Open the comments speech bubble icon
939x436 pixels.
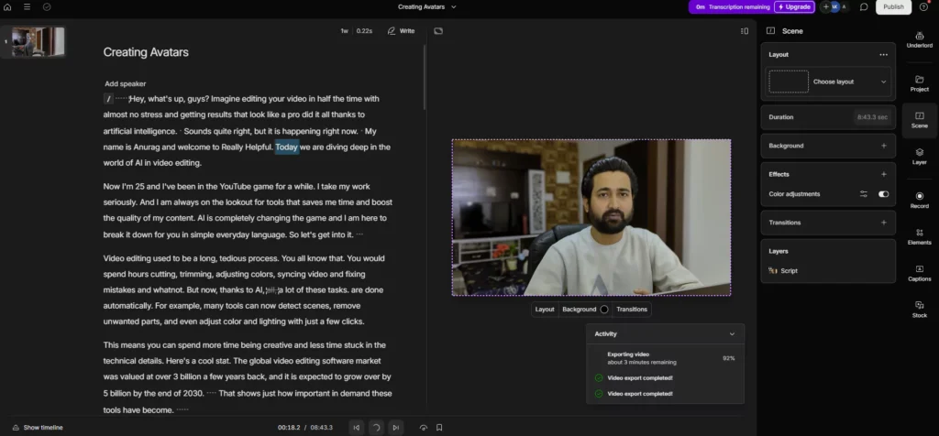click(863, 6)
